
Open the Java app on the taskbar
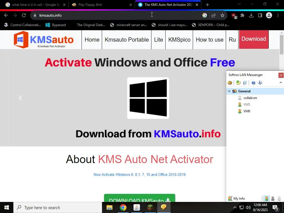(136, 207)
